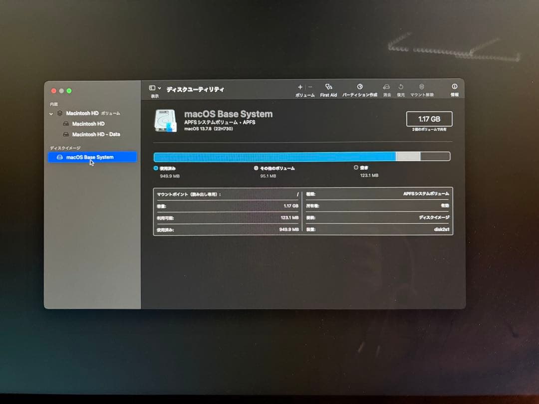Toggle the その他のボリューム legend indicator
This screenshot has height=404, width=539.
256,168
